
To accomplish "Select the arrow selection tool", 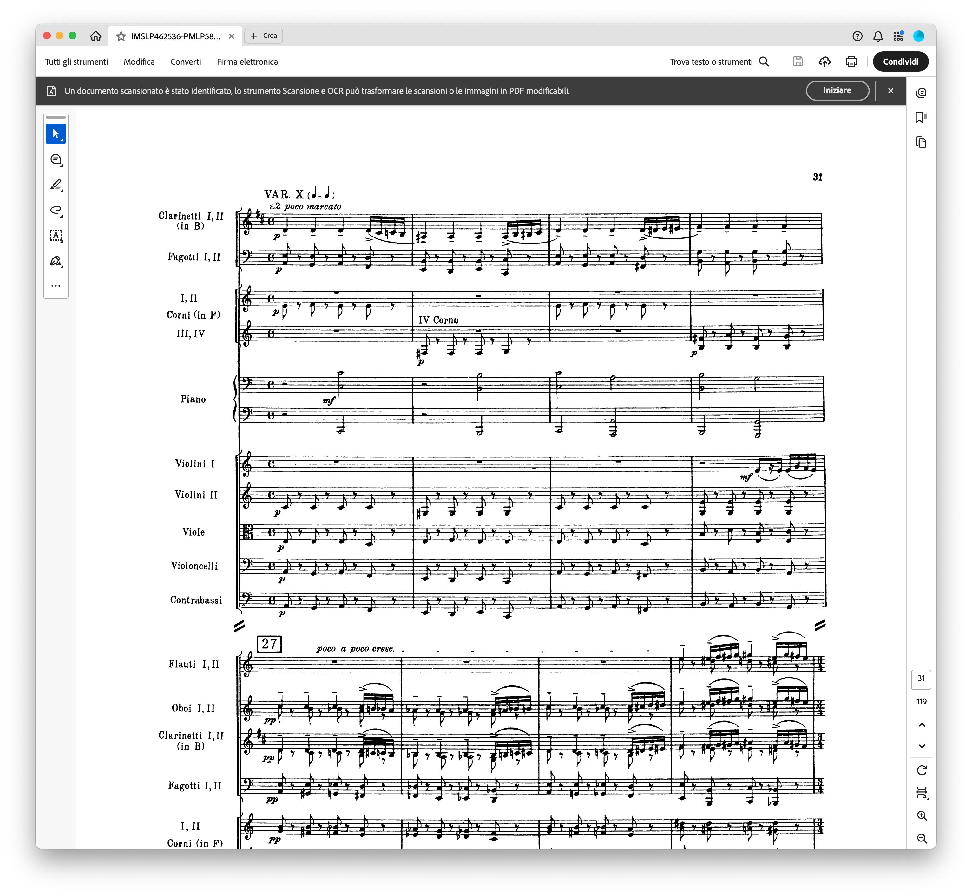I will pyautogui.click(x=56, y=134).
